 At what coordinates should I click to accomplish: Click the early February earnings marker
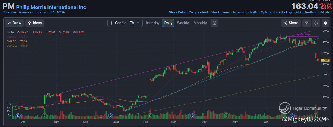click(x=150, y=116)
